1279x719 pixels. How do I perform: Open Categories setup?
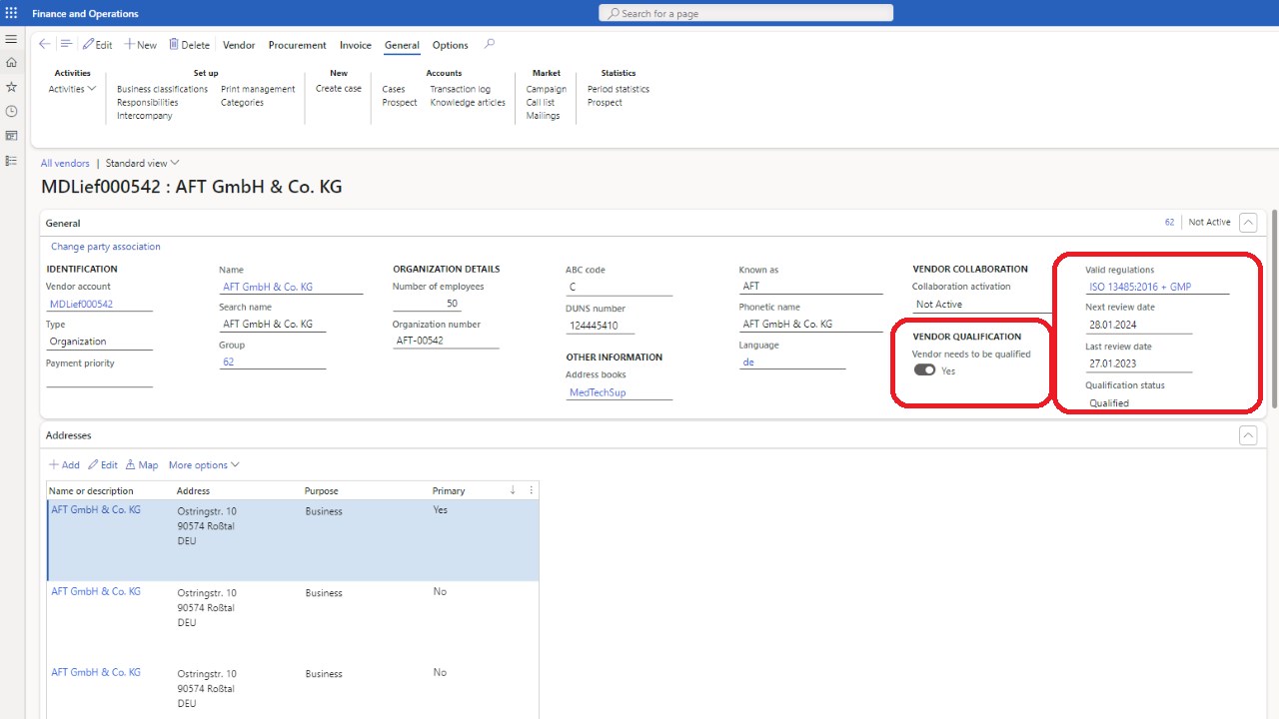pyautogui.click(x=242, y=102)
